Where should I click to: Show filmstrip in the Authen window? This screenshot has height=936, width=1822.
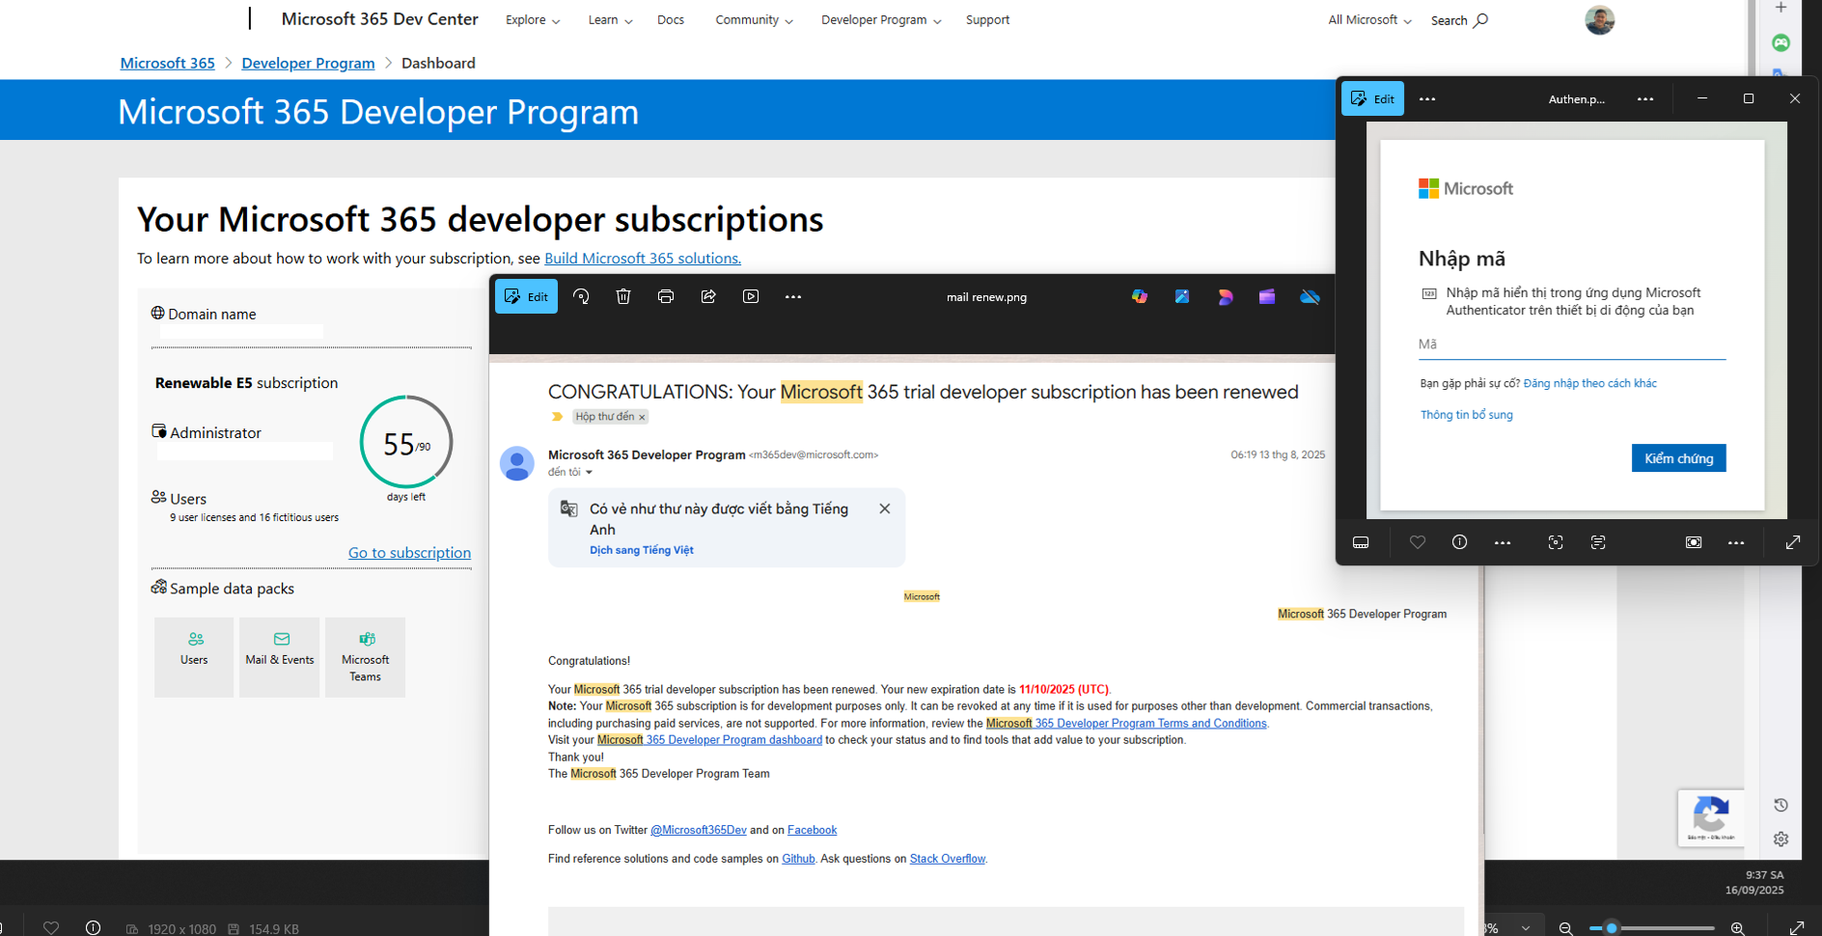point(1361,542)
